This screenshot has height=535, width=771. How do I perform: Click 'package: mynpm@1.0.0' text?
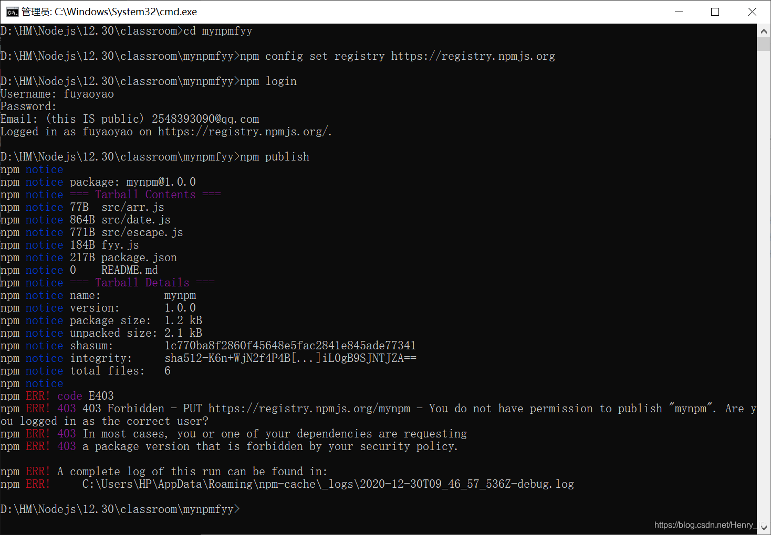tap(133, 182)
